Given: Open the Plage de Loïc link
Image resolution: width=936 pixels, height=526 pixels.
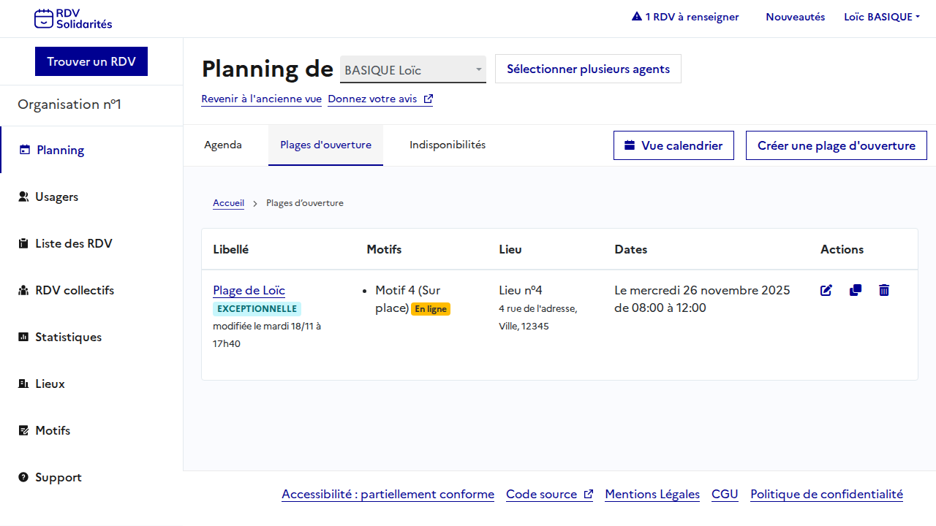Looking at the screenshot, I should 249,290.
